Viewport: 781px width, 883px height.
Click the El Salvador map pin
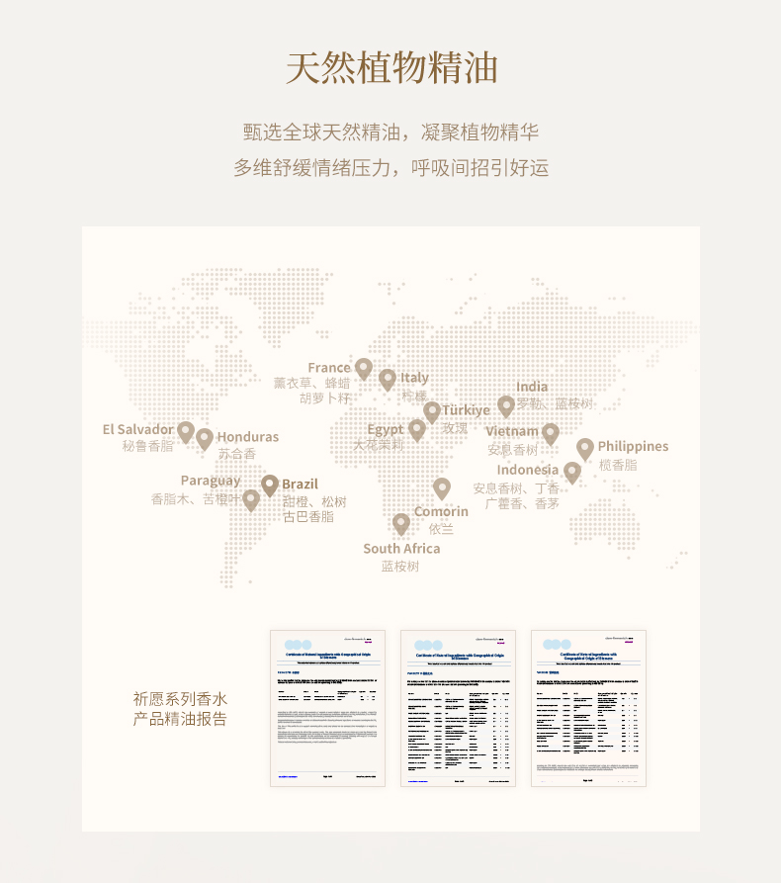tap(186, 431)
